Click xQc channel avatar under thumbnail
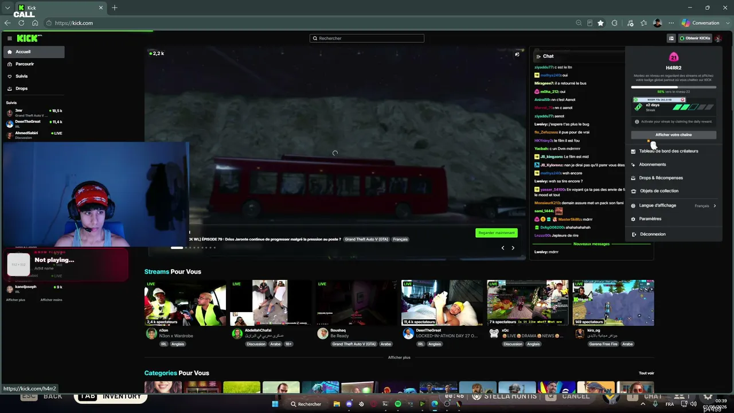The width and height of the screenshot is (734, 413). pos(494,333)
